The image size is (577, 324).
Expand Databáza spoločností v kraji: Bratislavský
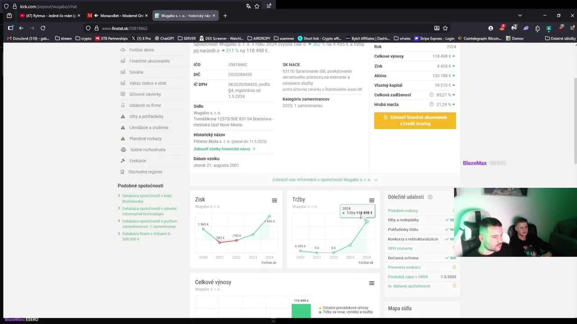point(147,198)
